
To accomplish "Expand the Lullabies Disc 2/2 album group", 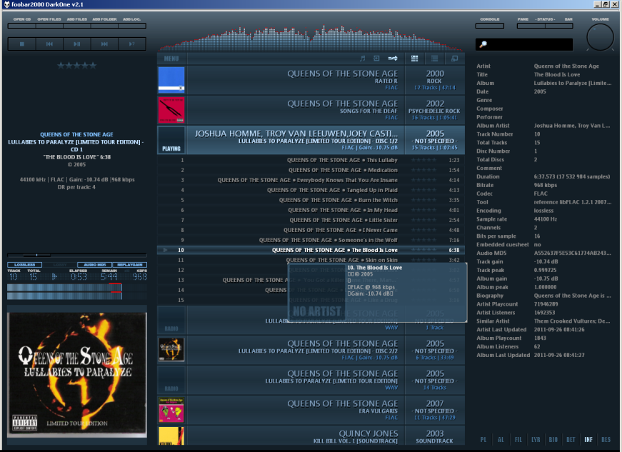I will coord(311,350).
